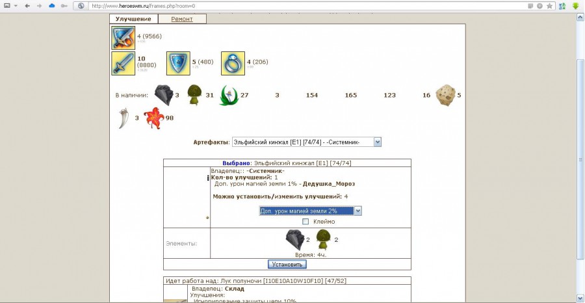The width and height of the screenshot is (585, 303).
Task: Click the green mushroom element in stock
Action: [x=194, y=95]
